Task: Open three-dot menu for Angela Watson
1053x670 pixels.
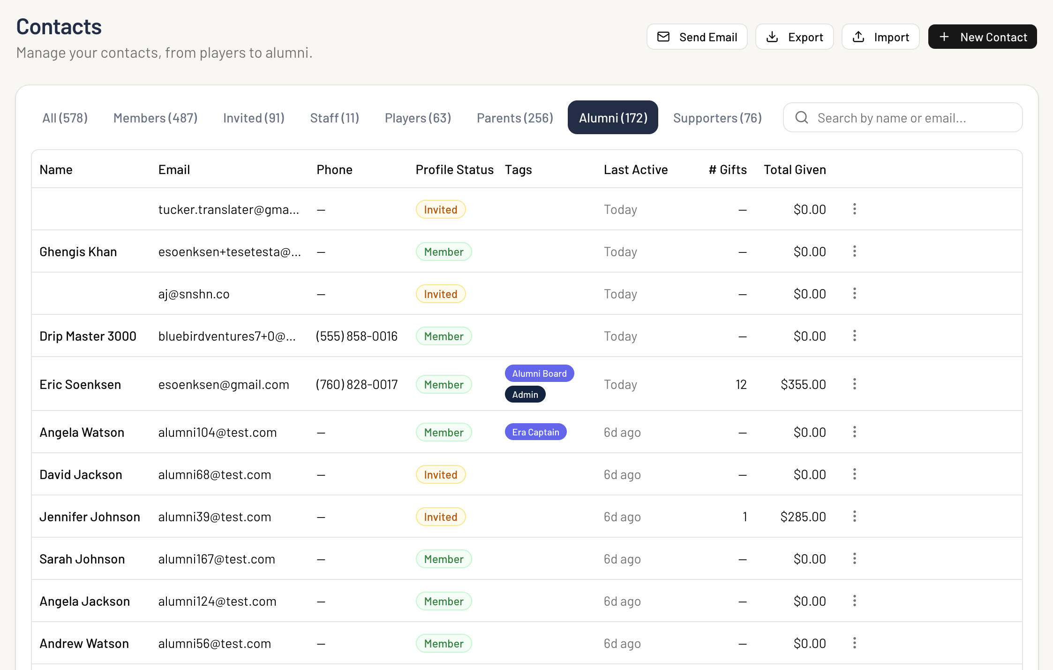Action: (x=854, y=432)
